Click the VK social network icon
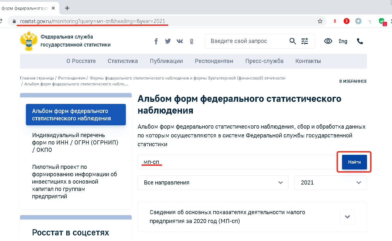 point(180,41)
